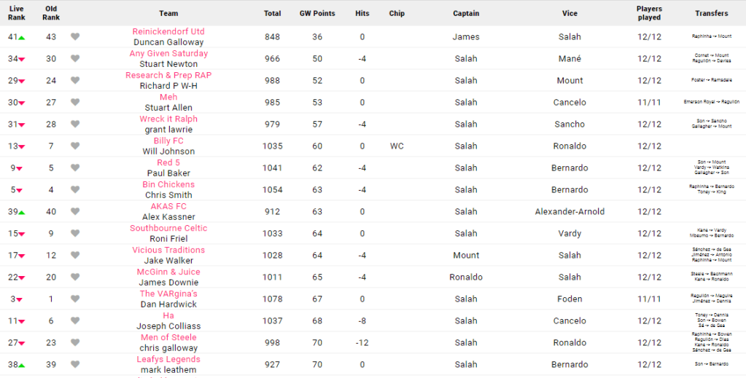This screenshot has height=378, width=746.
Task: Click the Captain column header
Action: (x=466, y=13)
